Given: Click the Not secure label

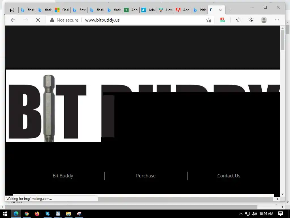Looking at the screenshot, I should [67, 20].
